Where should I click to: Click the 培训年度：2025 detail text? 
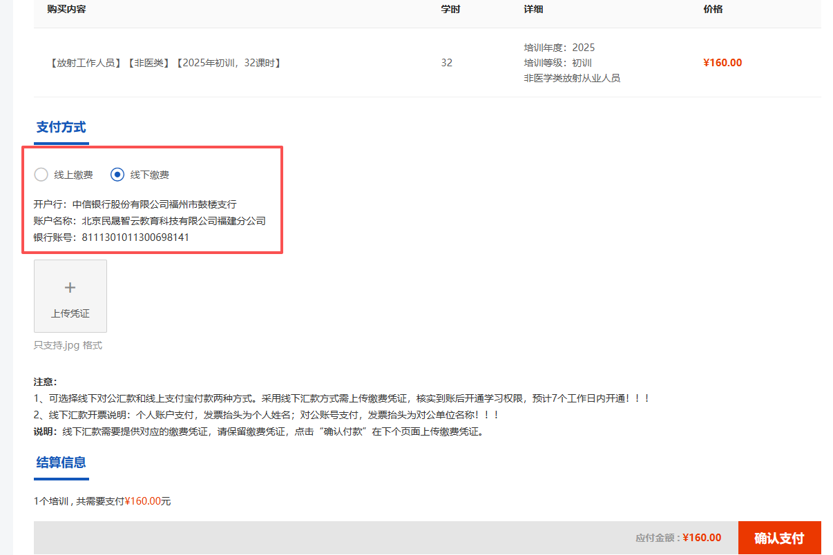click(x=559, y=48)
